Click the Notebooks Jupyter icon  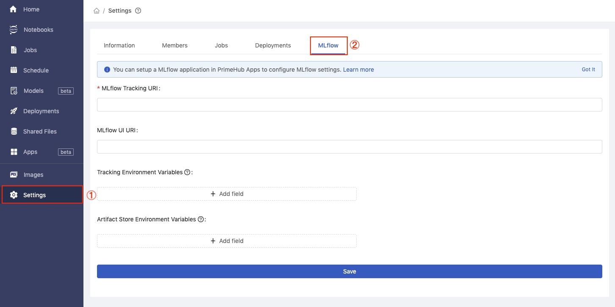[x=14, y=30]
